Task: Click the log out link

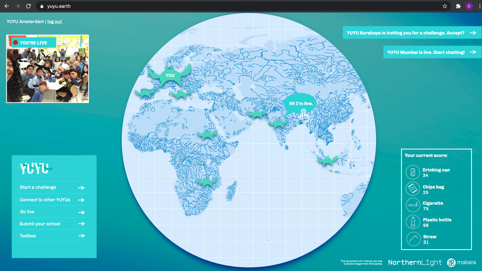Action: 55,22
